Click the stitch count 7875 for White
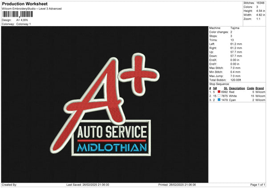The width and height of the screenshot is (267, 188). click(x=224, y=96)
